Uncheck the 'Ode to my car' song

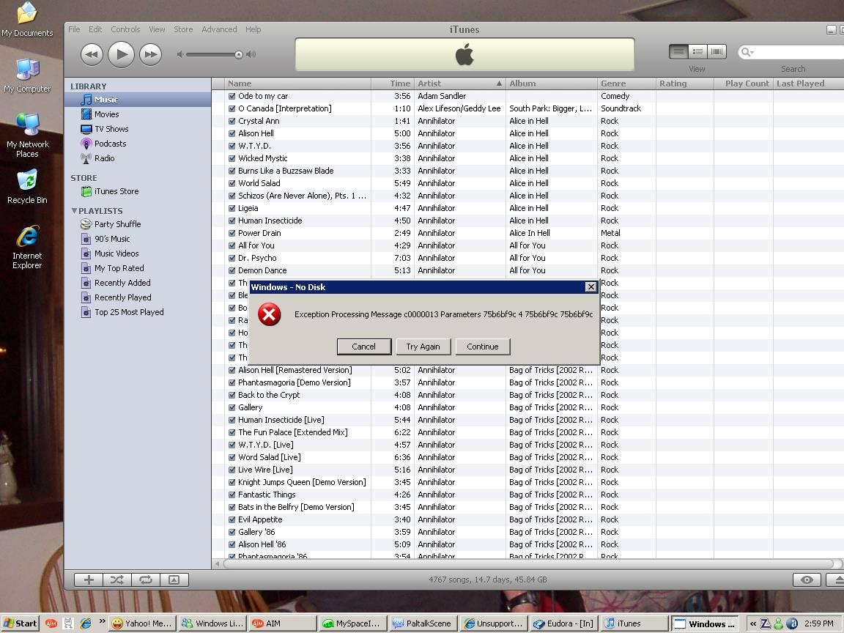pos(232,96)
